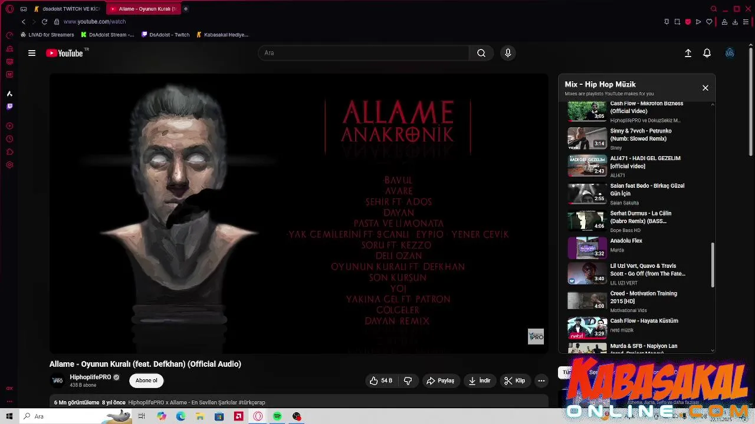Open the three-dot more actions menu
Image resolution: width=755 pixels, height=424 pixels.
pyautogui.click(x=541, y=381)
